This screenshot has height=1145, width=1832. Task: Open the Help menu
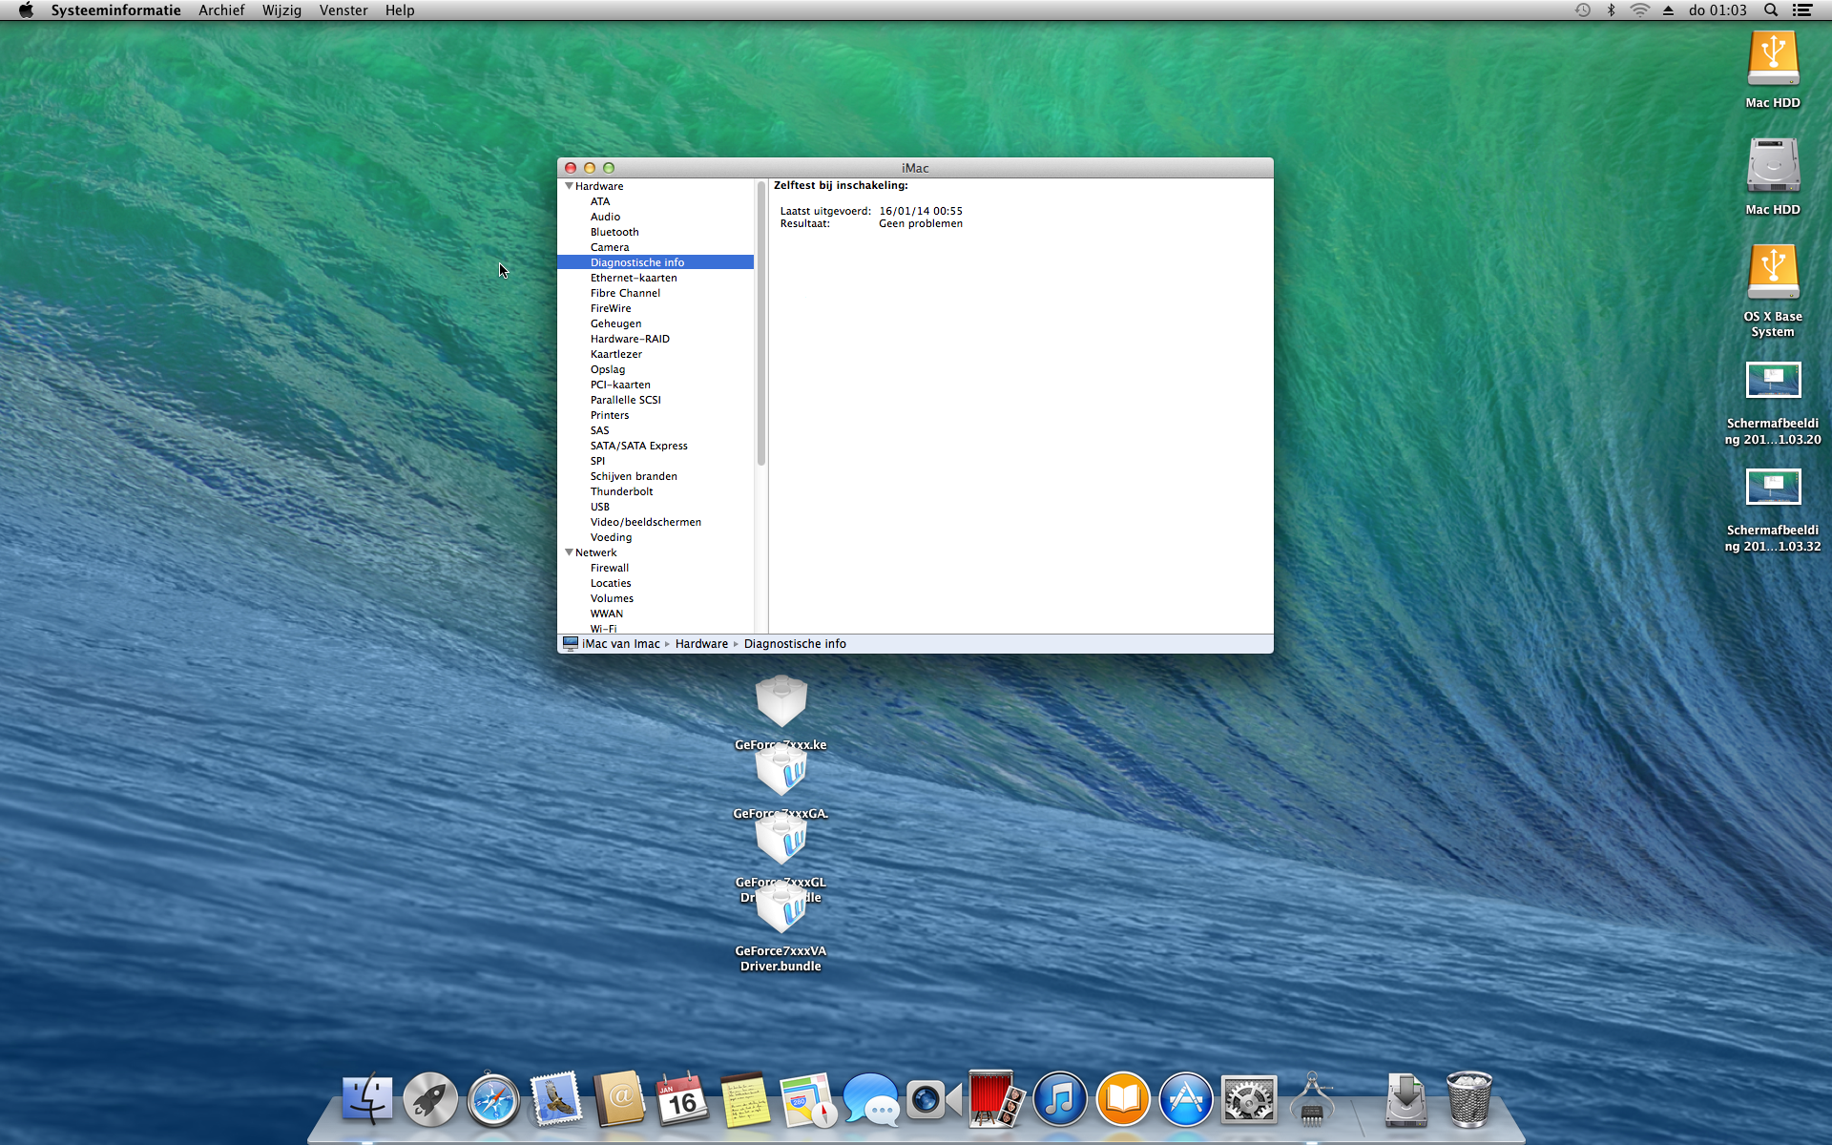pos(400,10)
